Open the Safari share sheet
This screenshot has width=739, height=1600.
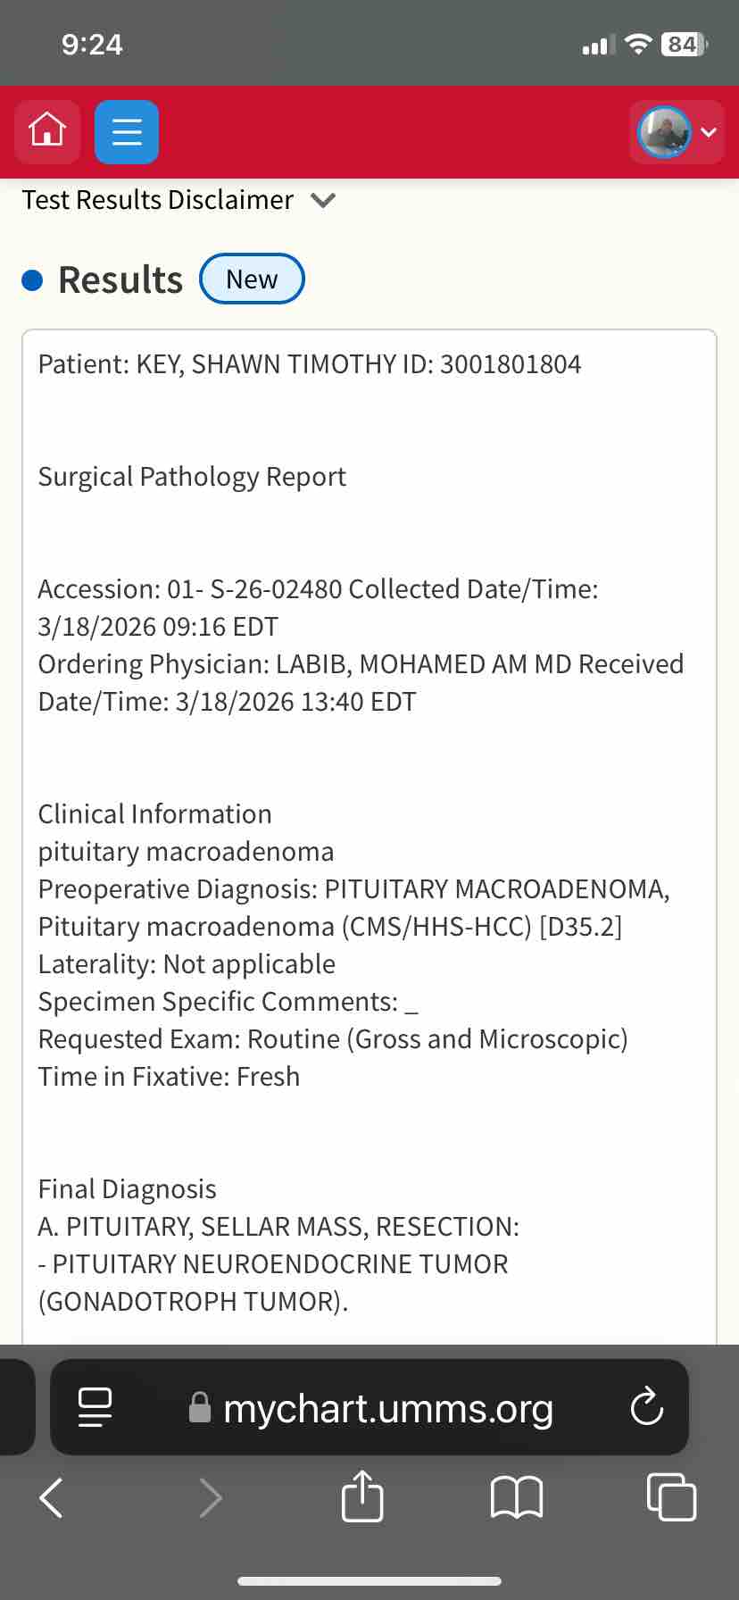pyautogui.click(x=362, y=1496)
